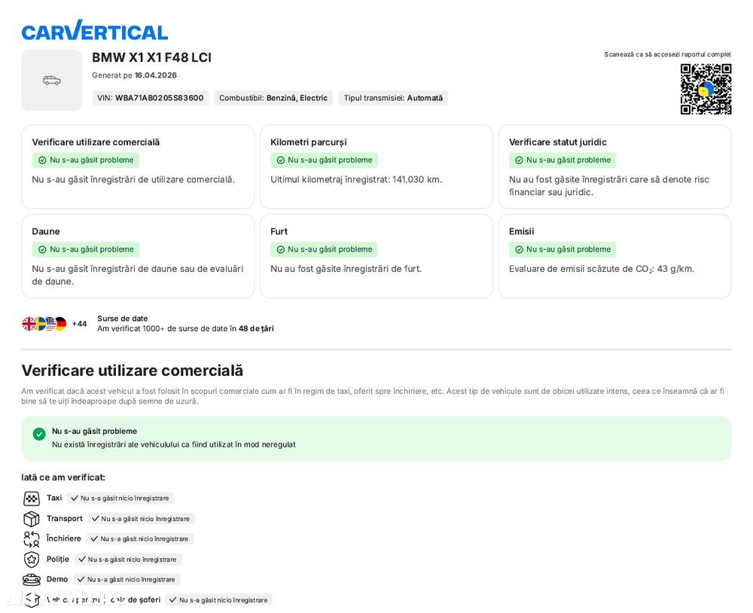Click the generated date 16.04.2026
The height and width of the screenshot is (613, 753).
pos(156,75)
